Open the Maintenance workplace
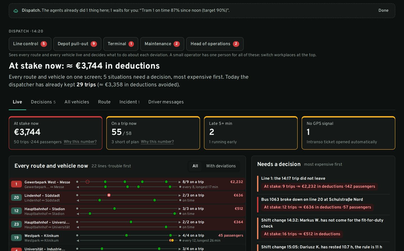This screenshot has height=251, width=404. (x=162, y=44)
